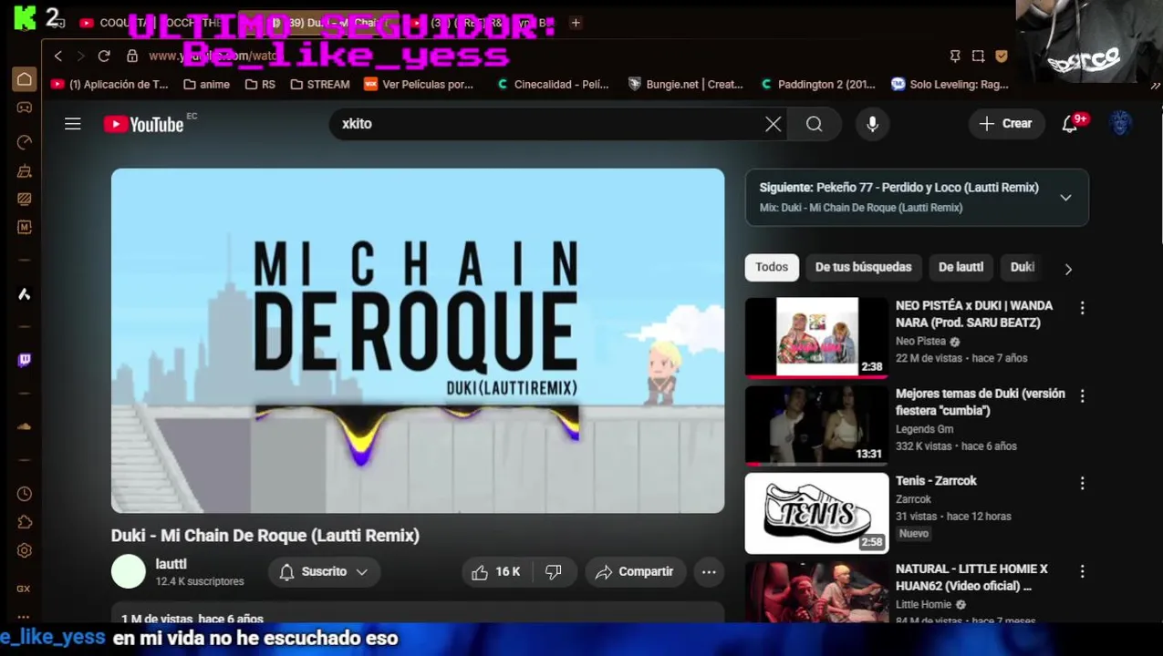Image resolution: width=1163 pixels, height=656 pixels.
Task: Submit search with magnifying glass button
Action: (x=815, y=124)
